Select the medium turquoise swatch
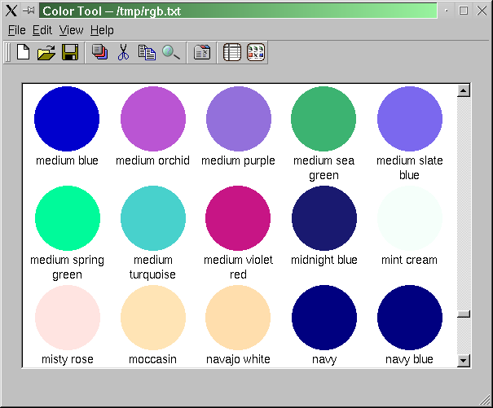Image resolution: width=493 pixels, height=408 pixels. pyautogui.click(x=153, y=218)
